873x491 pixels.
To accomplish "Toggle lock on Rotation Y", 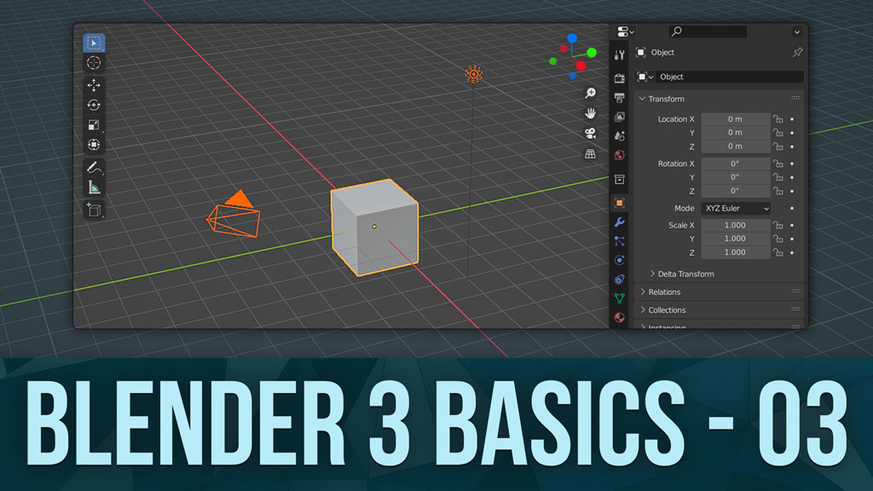I will [x=778, y=177].
